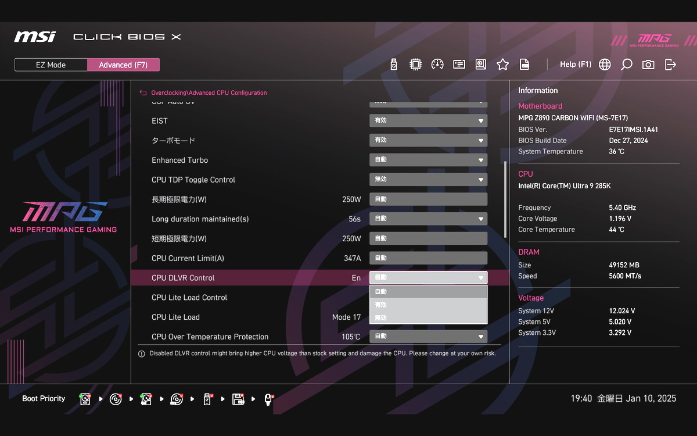Open the Enhanced Turbo dropdown
Image resolution: width=697 pixels, height=436 pixels.
pos(428,160)
